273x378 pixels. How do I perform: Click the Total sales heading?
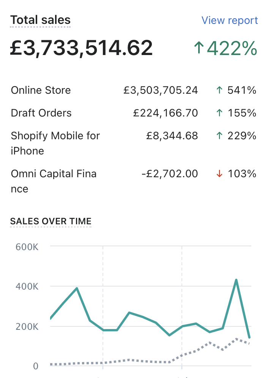coord(40,20)
